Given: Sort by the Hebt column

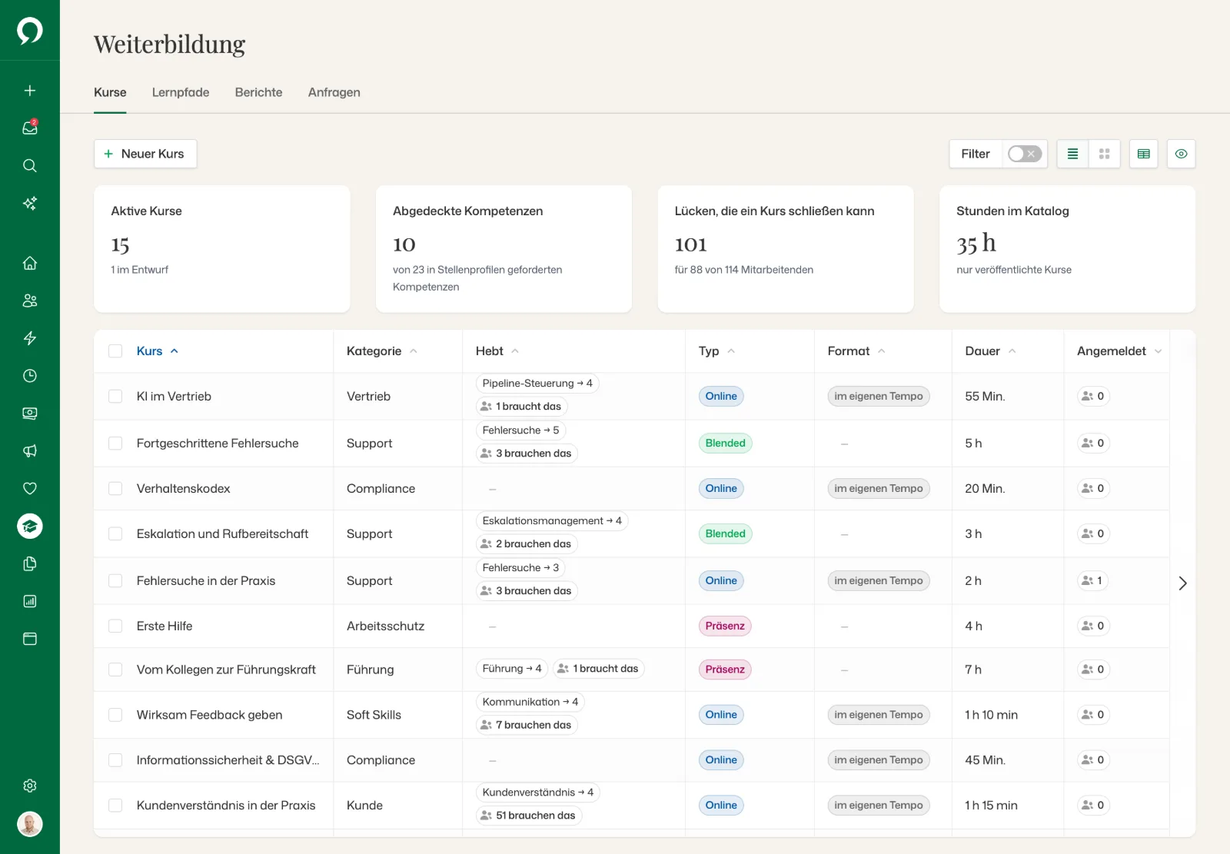Looking at the screenshot, I should pyautogui.click(x=497, y=351).
